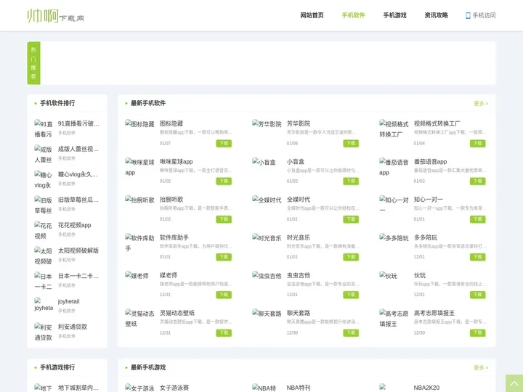
Task: Open the 多多陪玩 app thumbnail
Action: [394, 238]
